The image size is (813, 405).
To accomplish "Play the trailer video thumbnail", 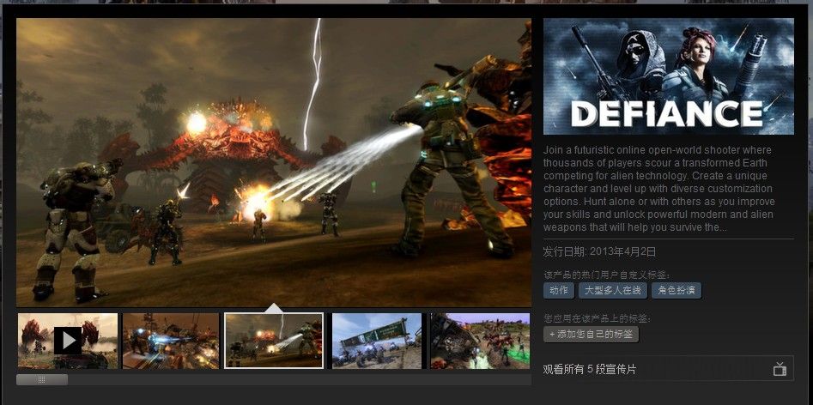I will tap(68, 341).
